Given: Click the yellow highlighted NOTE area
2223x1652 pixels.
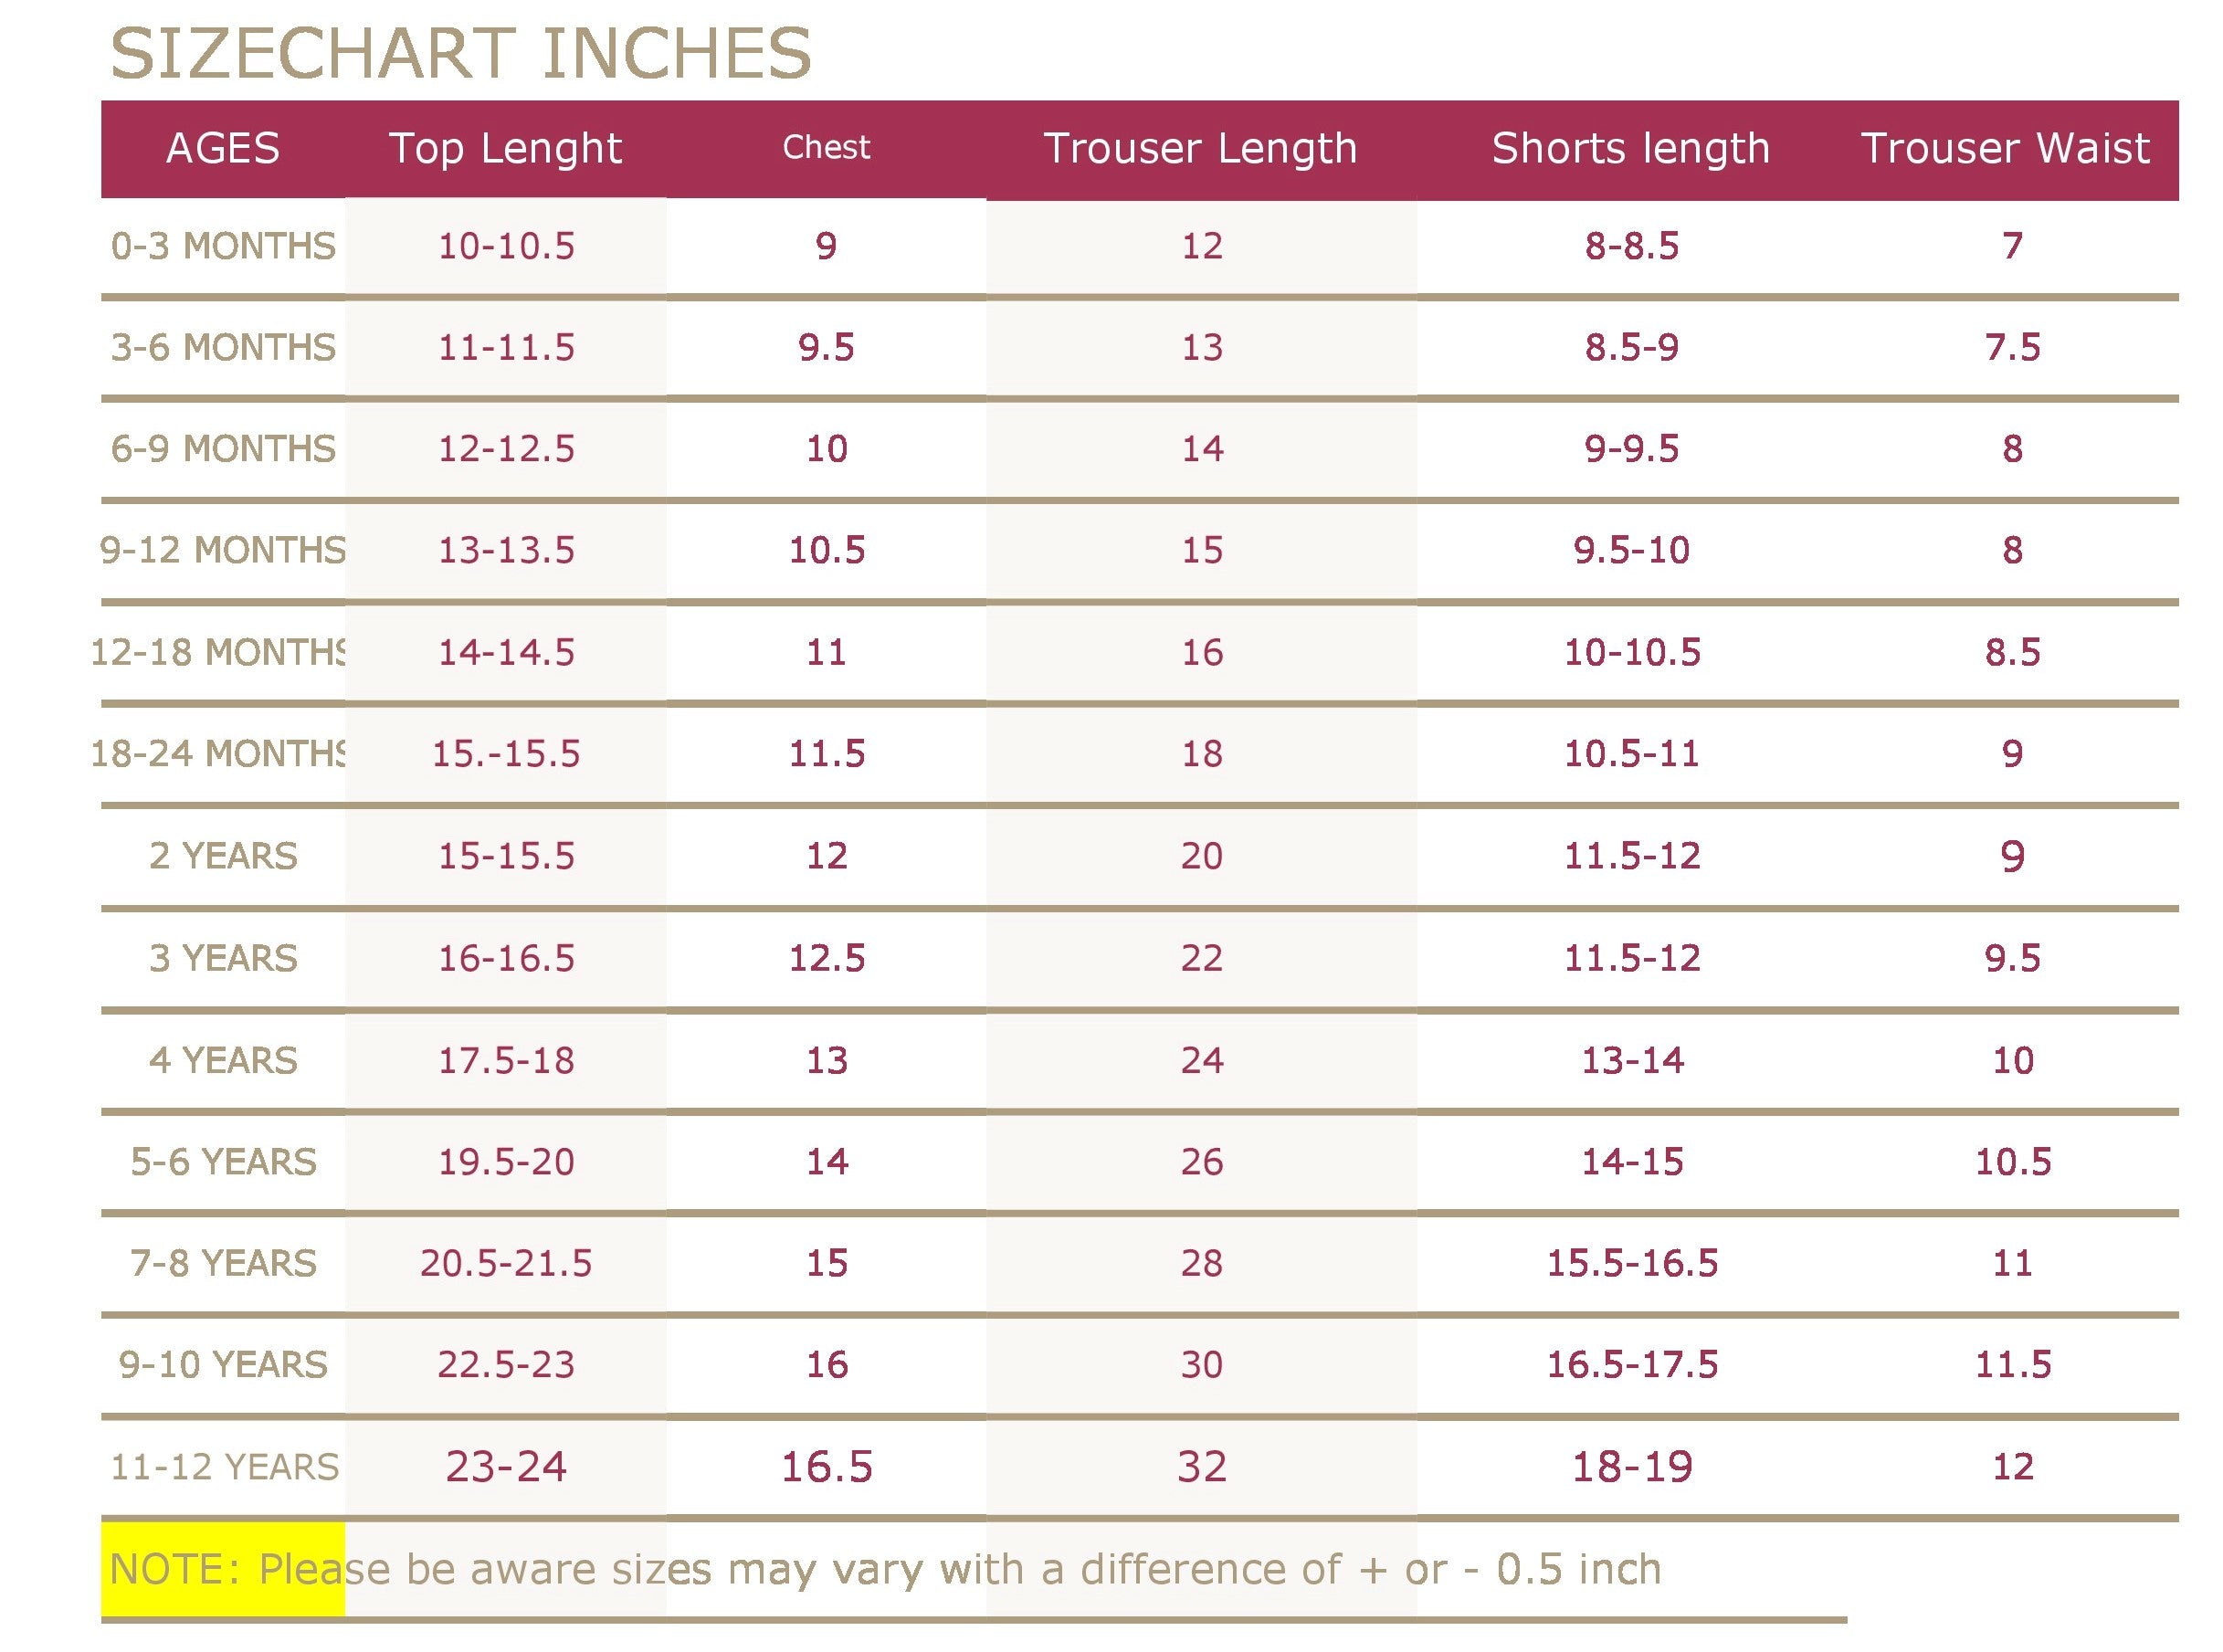Looking at the screenshot, I should [223, 1569].
